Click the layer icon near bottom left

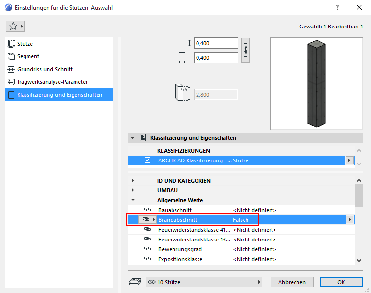tap(135, 282)
